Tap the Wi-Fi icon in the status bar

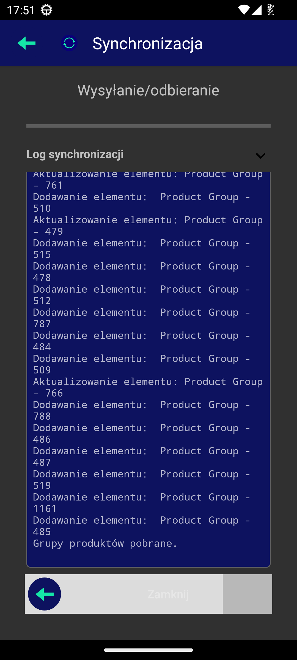(x=244, y=10)
